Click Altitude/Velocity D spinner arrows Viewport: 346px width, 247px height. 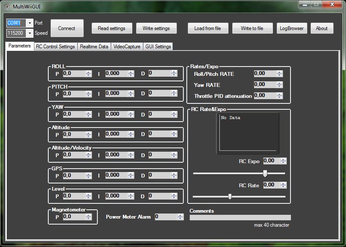tap(174, 155)
